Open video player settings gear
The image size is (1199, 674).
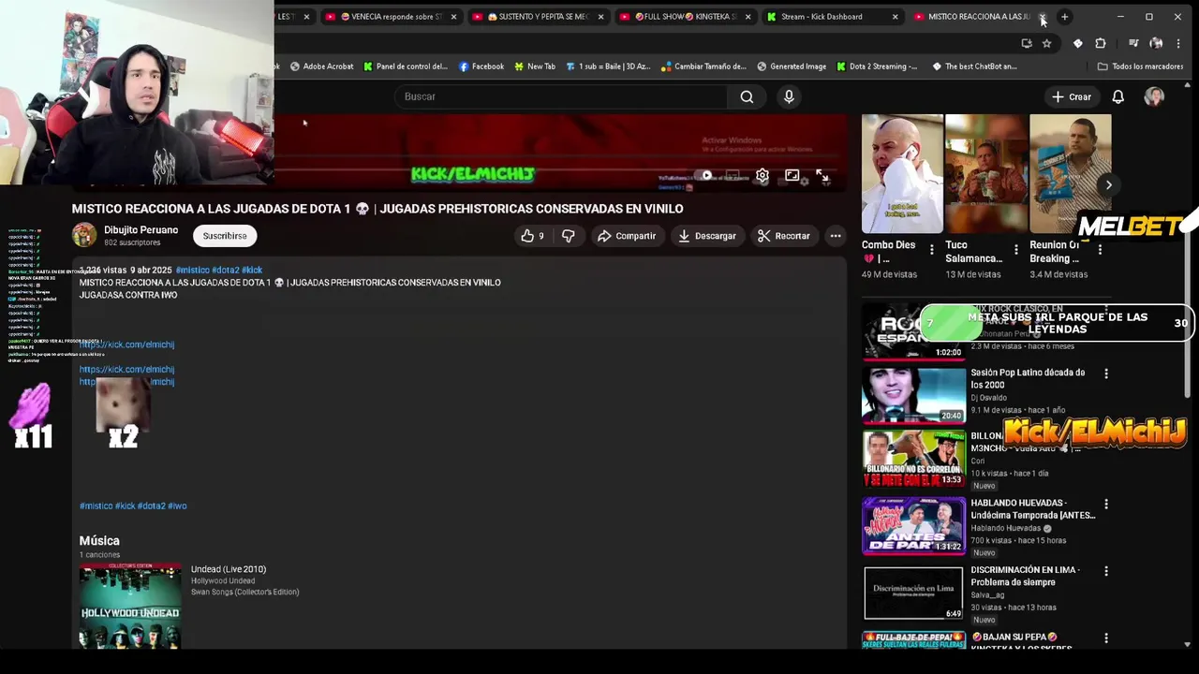[762, 175]
